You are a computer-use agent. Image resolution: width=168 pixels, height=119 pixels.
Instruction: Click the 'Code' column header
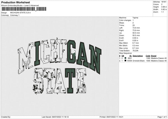148,56
